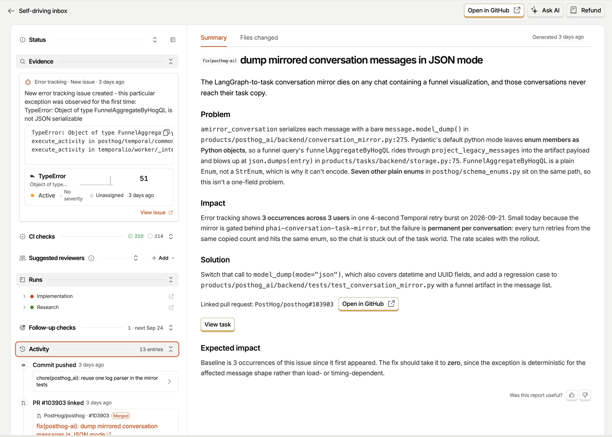Expand the Research run row
This screenshot has height=437, width=612.
coord(24,307)
